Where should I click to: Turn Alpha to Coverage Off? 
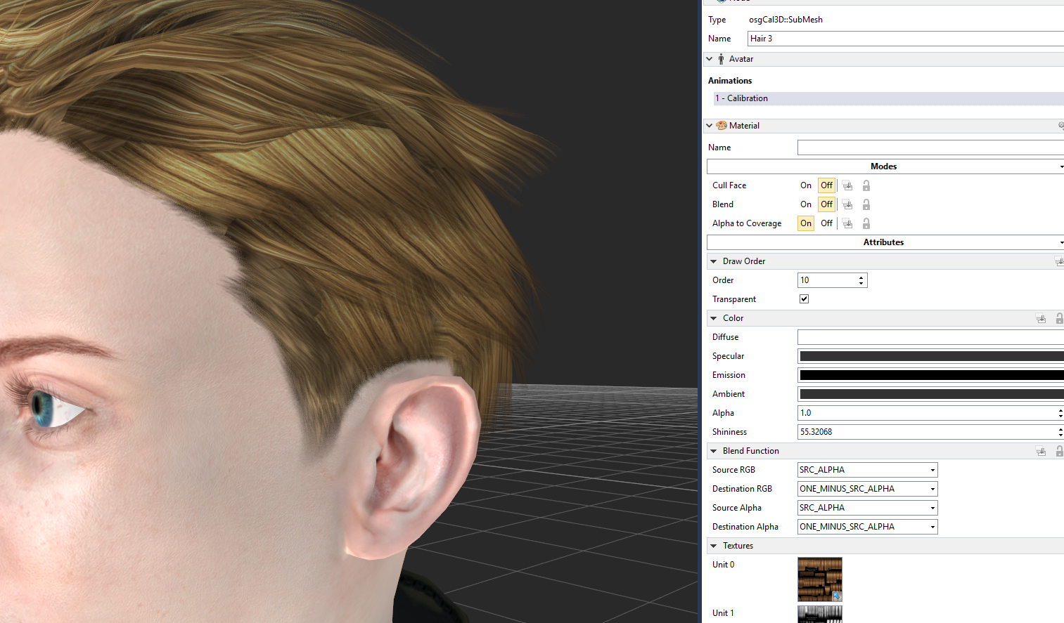(x=826, y=223)
